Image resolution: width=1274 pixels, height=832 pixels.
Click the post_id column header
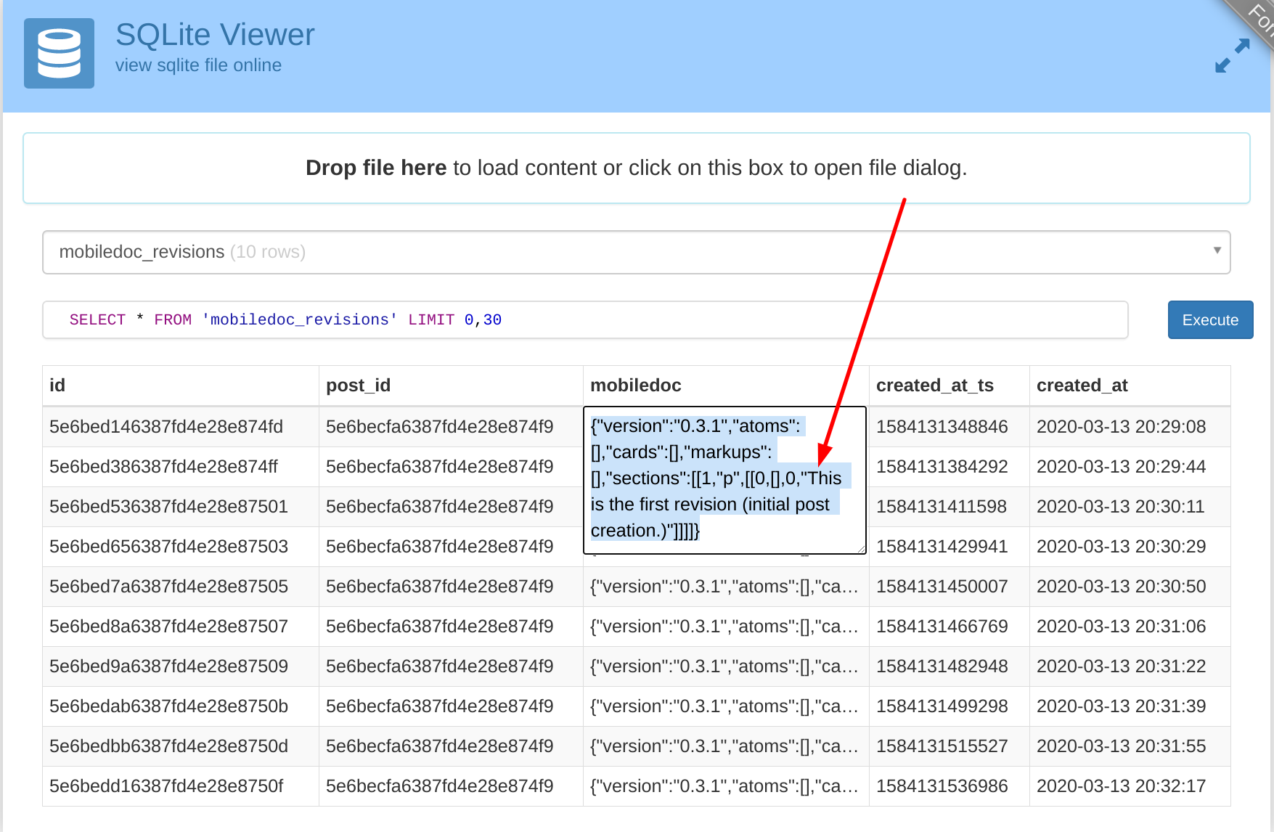point(451,386)
